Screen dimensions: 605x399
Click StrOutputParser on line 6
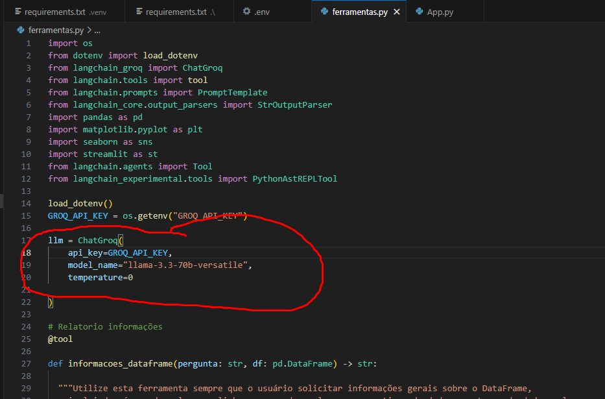[x=295, y=105]
